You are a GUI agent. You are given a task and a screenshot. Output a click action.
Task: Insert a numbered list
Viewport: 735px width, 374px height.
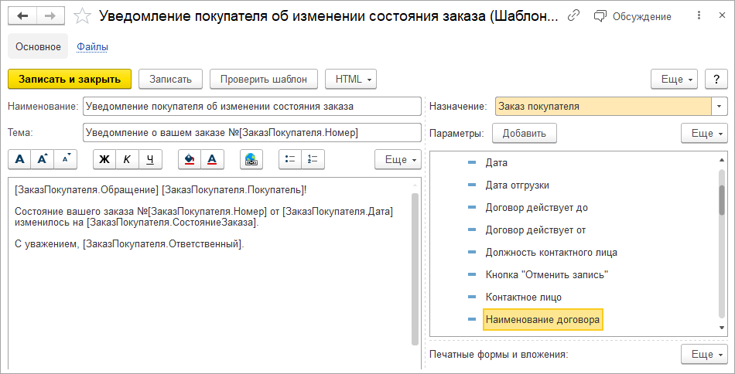(x=313, y=159)
